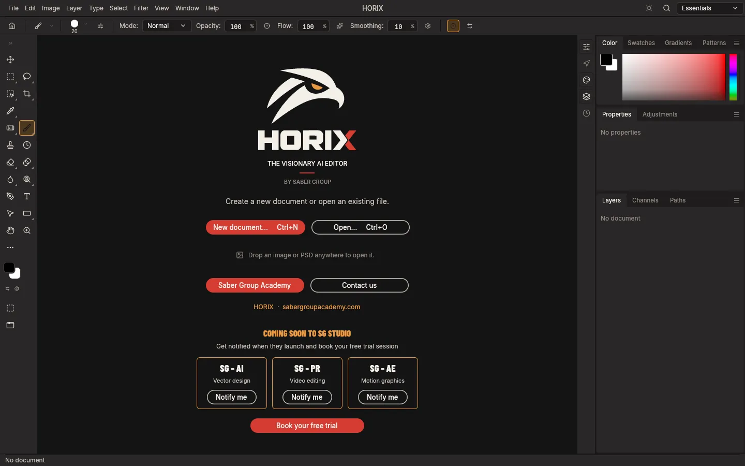Select the Rectangular Marquee tool
The width and height of the screenshot is (745, 466).
click(10, 77)
